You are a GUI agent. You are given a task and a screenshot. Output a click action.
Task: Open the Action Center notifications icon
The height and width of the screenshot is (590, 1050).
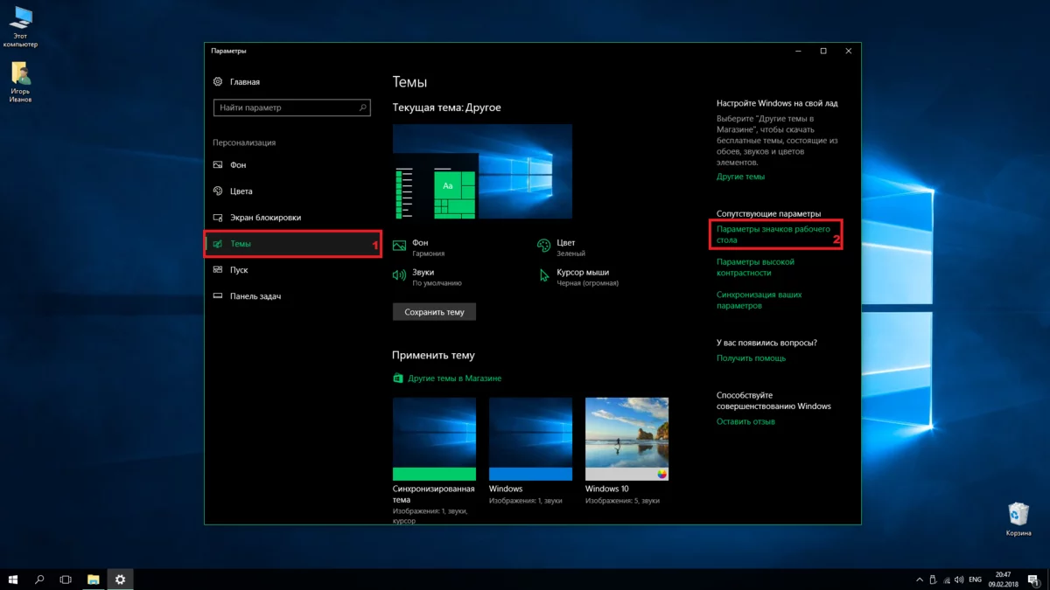click(1032, 579)
